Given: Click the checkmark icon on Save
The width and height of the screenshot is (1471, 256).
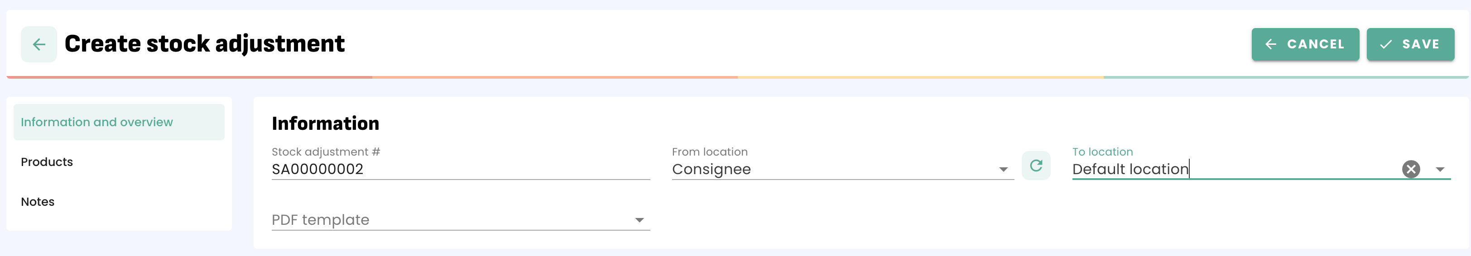Looking at the screenshot, I should 1385,44.
